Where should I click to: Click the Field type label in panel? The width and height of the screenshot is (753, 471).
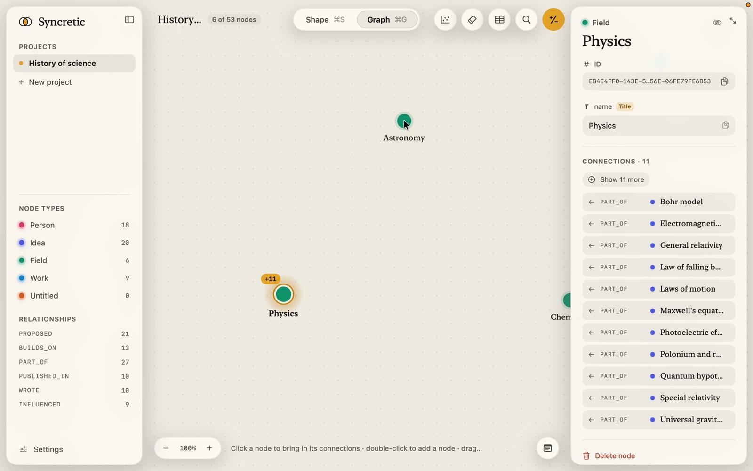coord(601,23)
